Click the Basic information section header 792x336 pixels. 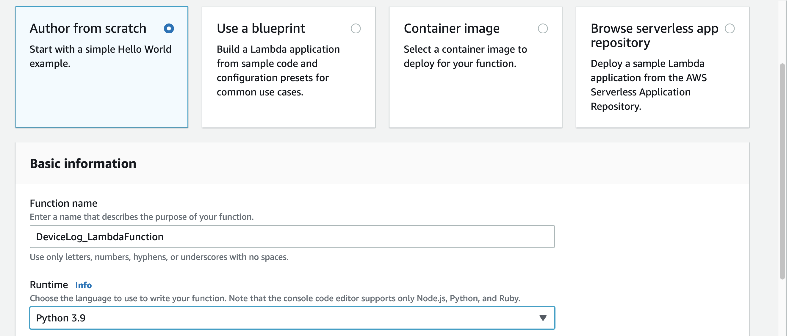(83, 164)
